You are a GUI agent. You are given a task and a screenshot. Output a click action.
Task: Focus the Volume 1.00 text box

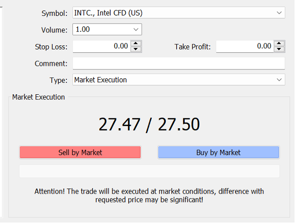[107, 29]
